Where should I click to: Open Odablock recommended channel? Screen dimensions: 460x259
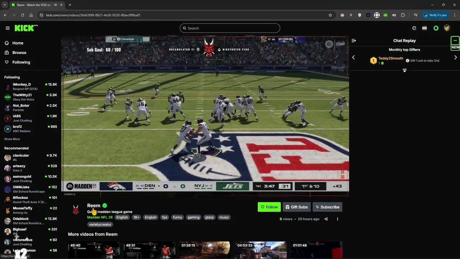pos(31,221)
